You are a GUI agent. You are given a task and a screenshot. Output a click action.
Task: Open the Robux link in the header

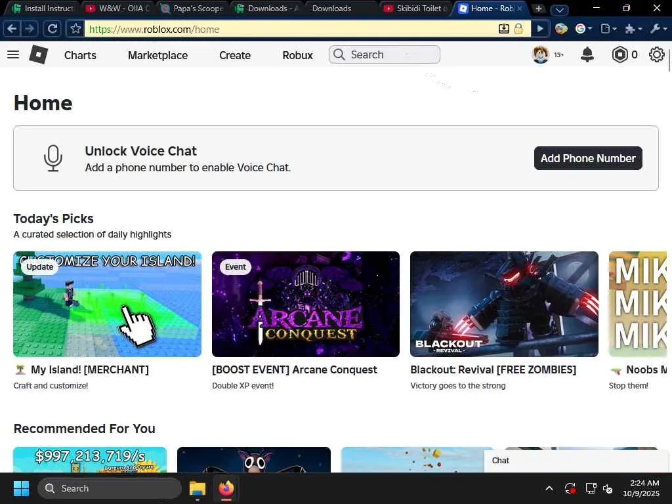point(297,55)
